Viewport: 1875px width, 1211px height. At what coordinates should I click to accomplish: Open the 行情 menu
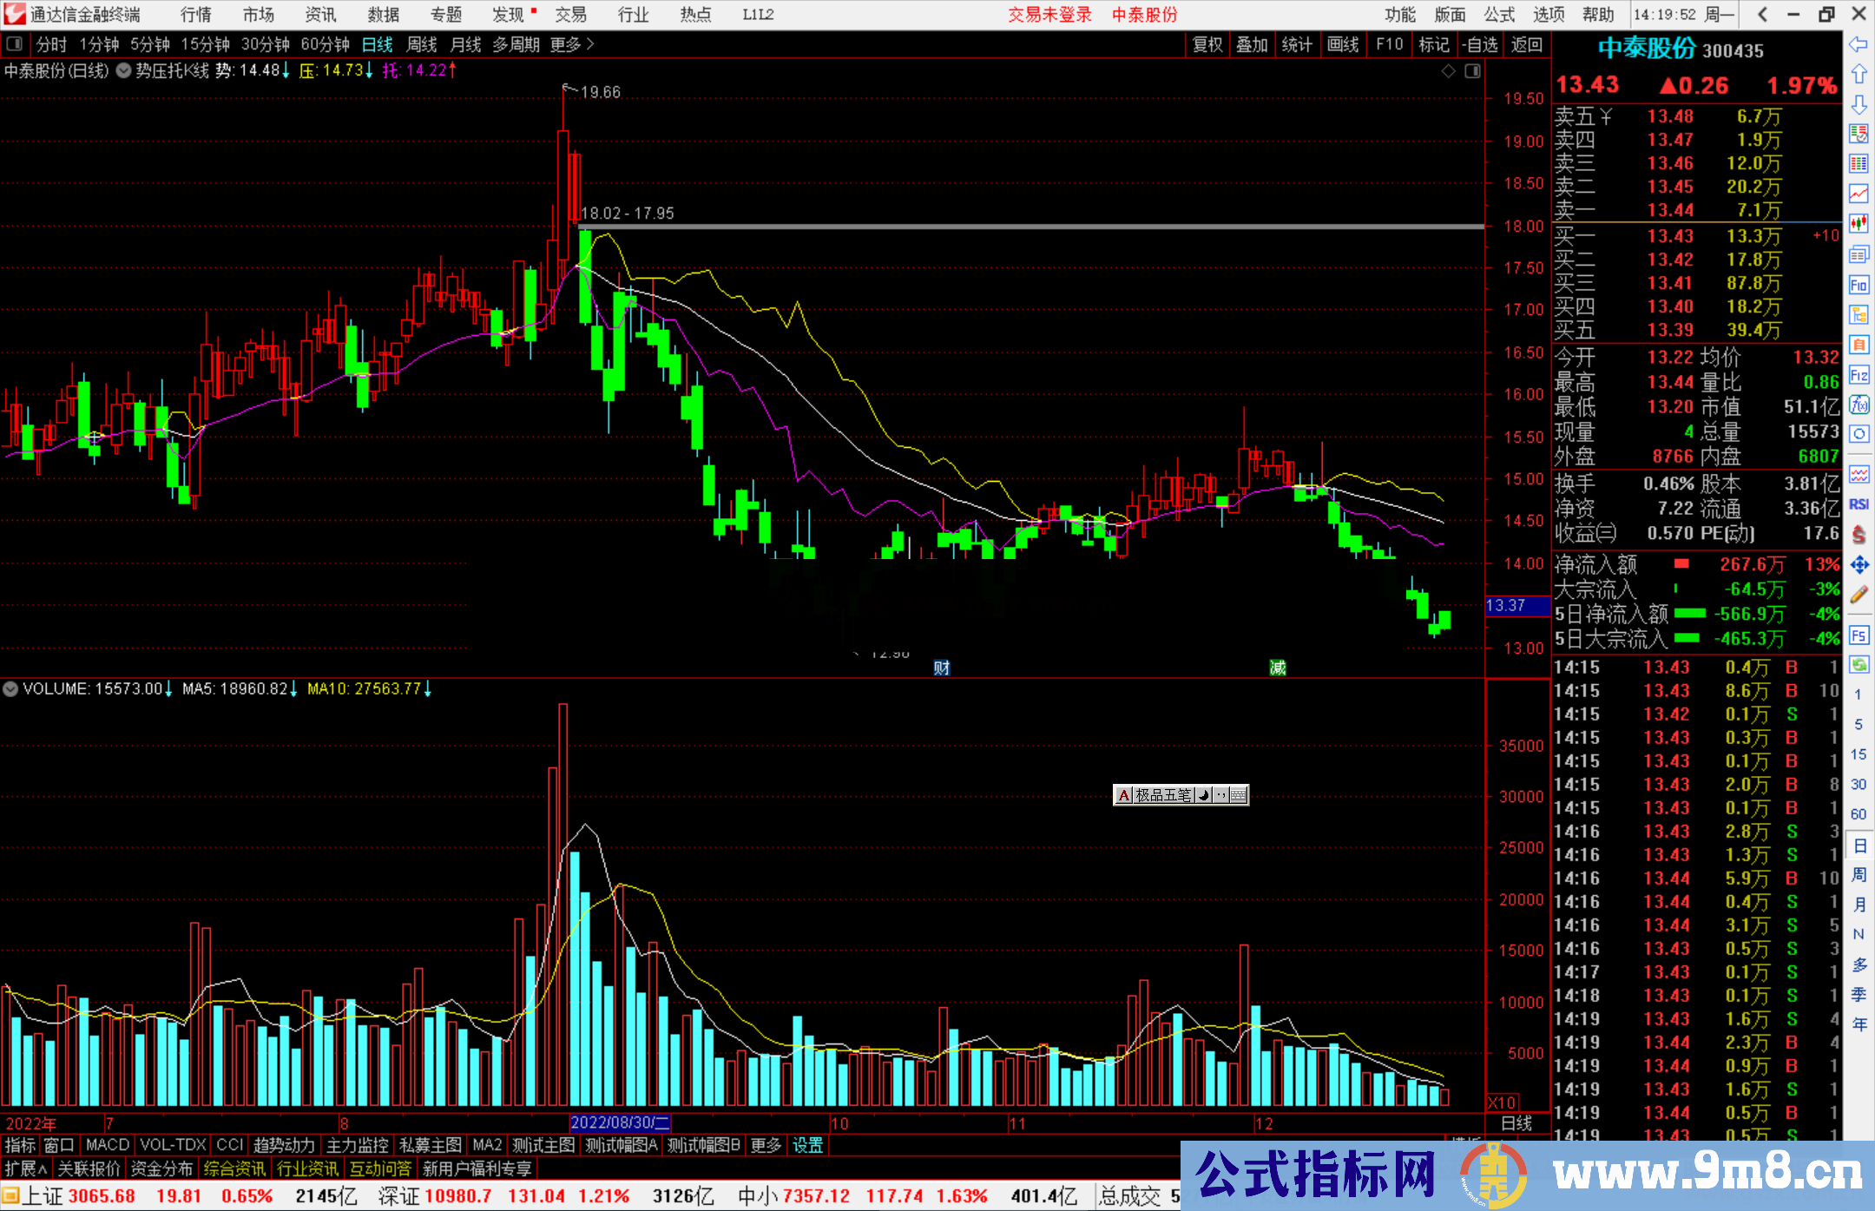pos(195,15)
